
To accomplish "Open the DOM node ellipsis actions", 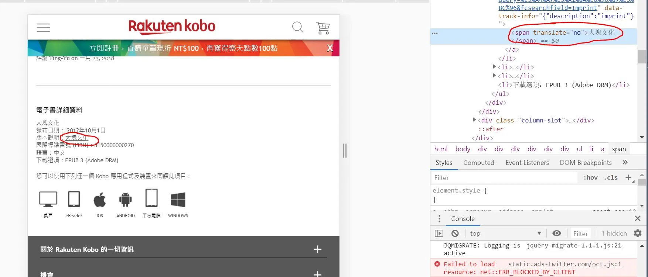I will pyautogui.click(x=435, y=33).
